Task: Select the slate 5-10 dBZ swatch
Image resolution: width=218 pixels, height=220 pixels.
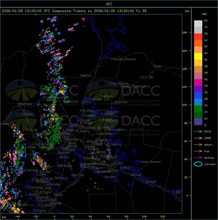Action: [x=198, y=122]
